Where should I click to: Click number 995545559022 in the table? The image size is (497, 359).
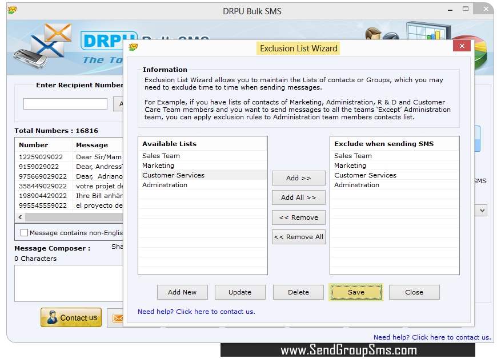(x=43, y=205)
